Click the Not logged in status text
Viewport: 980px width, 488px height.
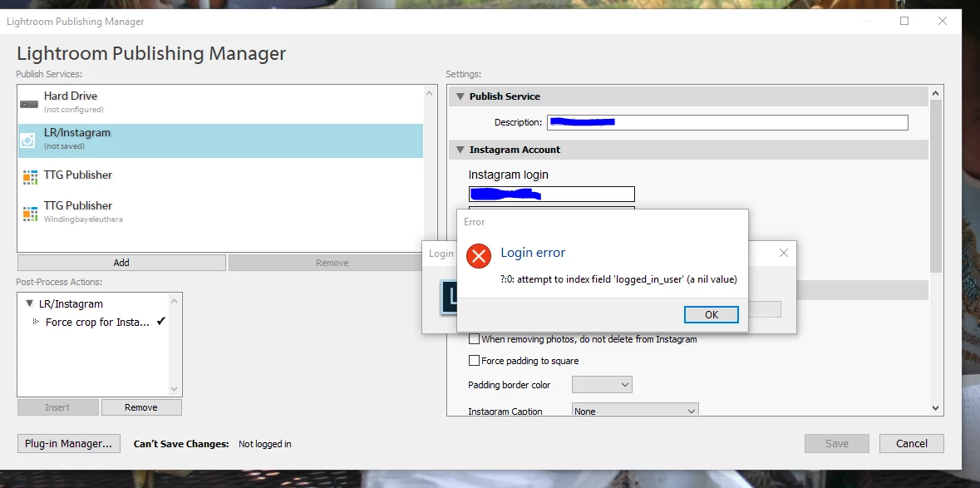tap(265, 444)
